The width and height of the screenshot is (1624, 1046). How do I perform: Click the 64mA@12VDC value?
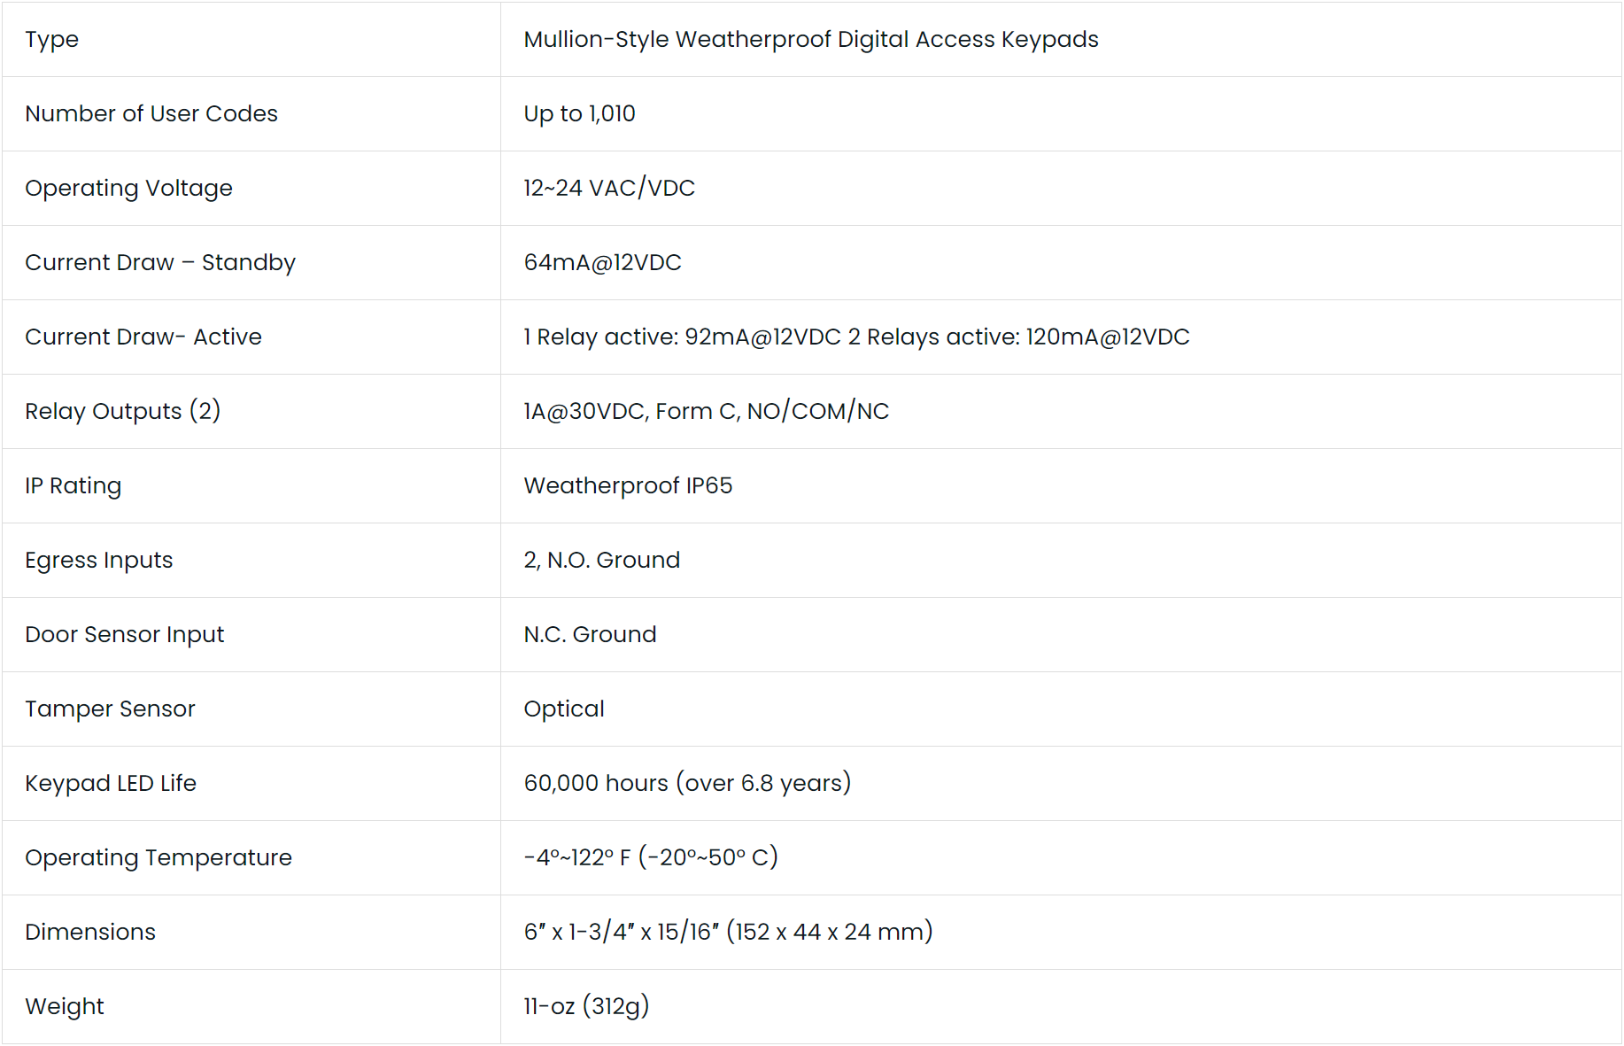(x=602, y=263)
